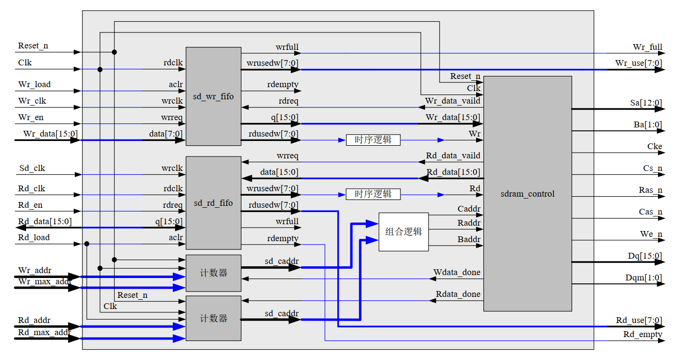The height and width of the screenshot is (355, 676).
Task: Select the Raddr signal label
Action: point(469,223)
